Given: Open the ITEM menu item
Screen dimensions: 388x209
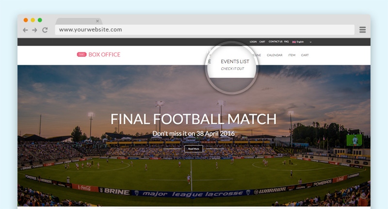Looking at the screenshot, I should (292, 55).
